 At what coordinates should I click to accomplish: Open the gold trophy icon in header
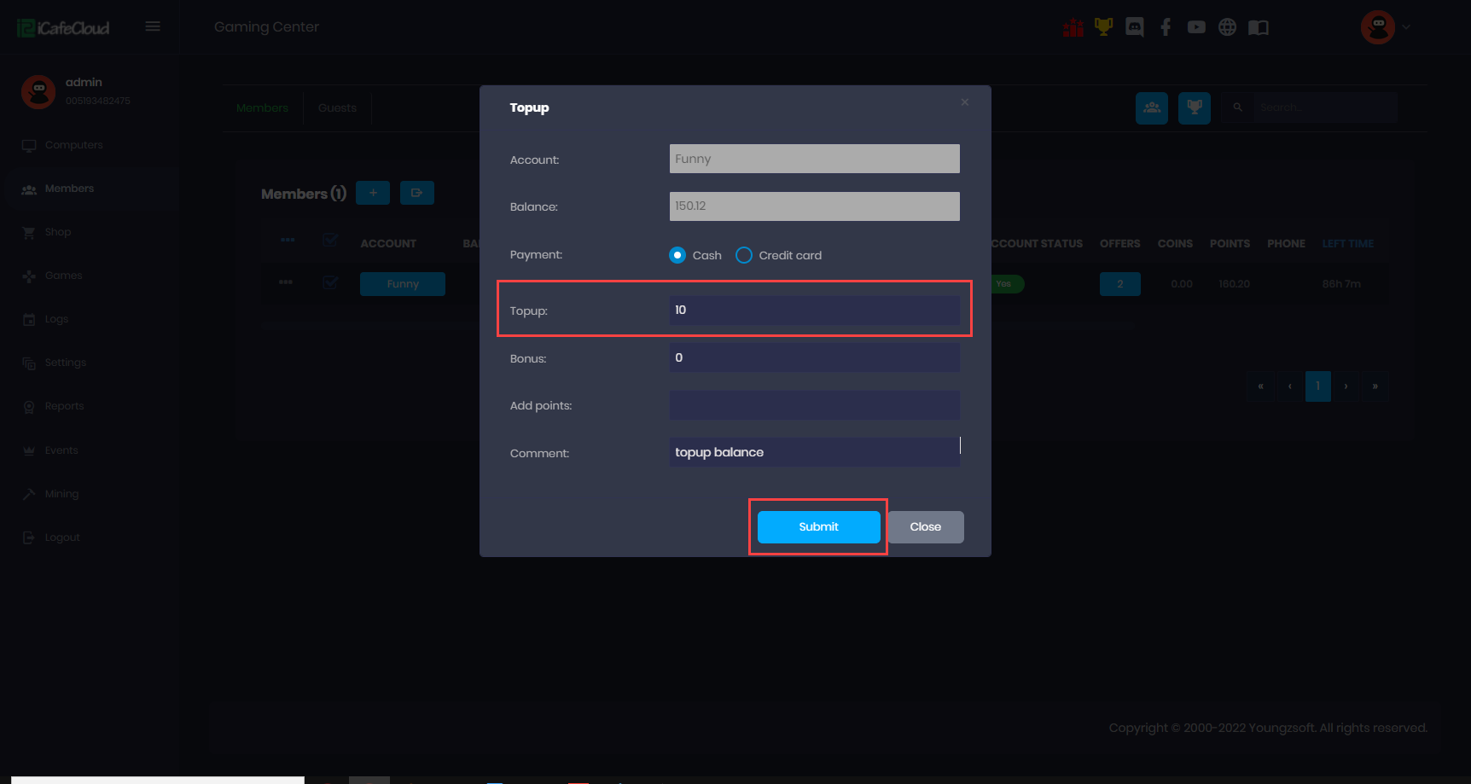[1103, 27]
